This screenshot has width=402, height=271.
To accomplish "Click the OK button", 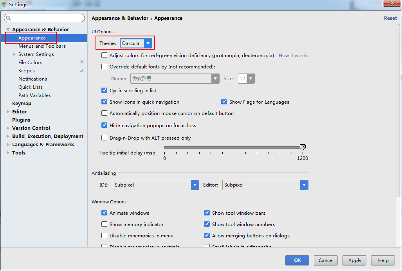I will point(297,260).
